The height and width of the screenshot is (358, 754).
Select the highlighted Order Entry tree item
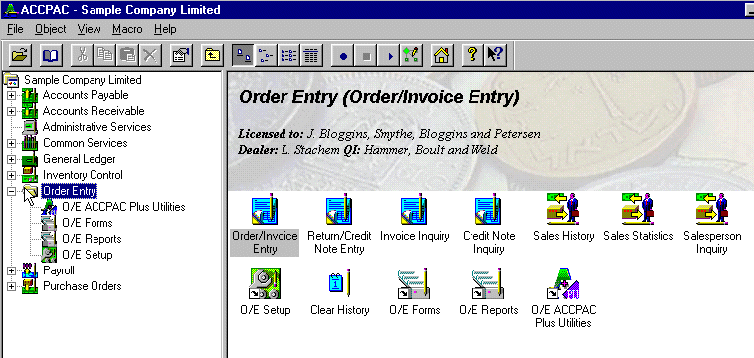[x=70, y=191]
